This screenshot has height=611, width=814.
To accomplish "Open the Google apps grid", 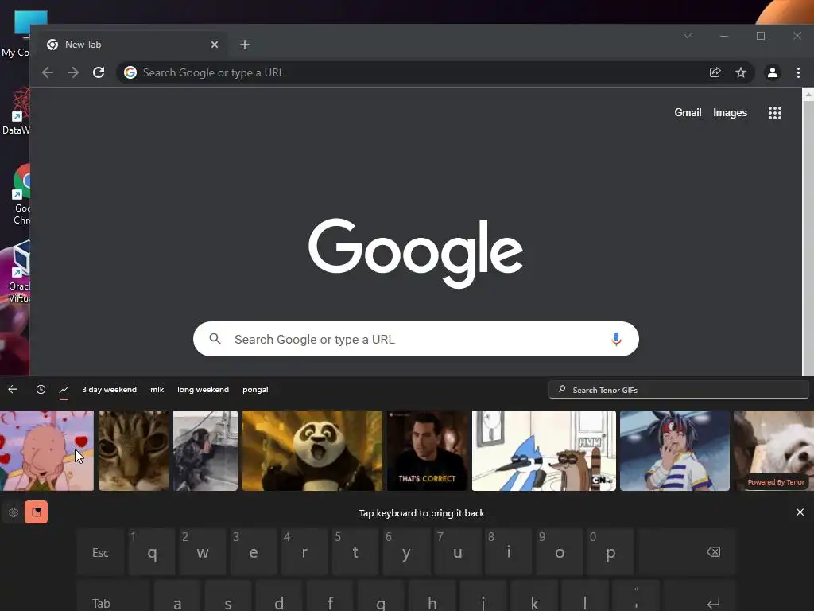I will 774,113.
